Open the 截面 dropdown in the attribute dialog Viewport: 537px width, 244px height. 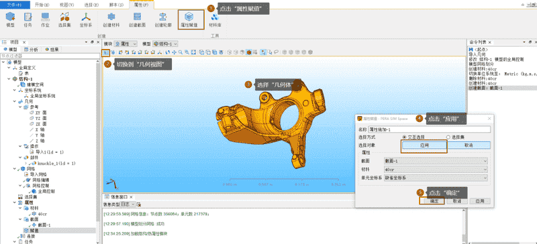click(x=436, y=161)
